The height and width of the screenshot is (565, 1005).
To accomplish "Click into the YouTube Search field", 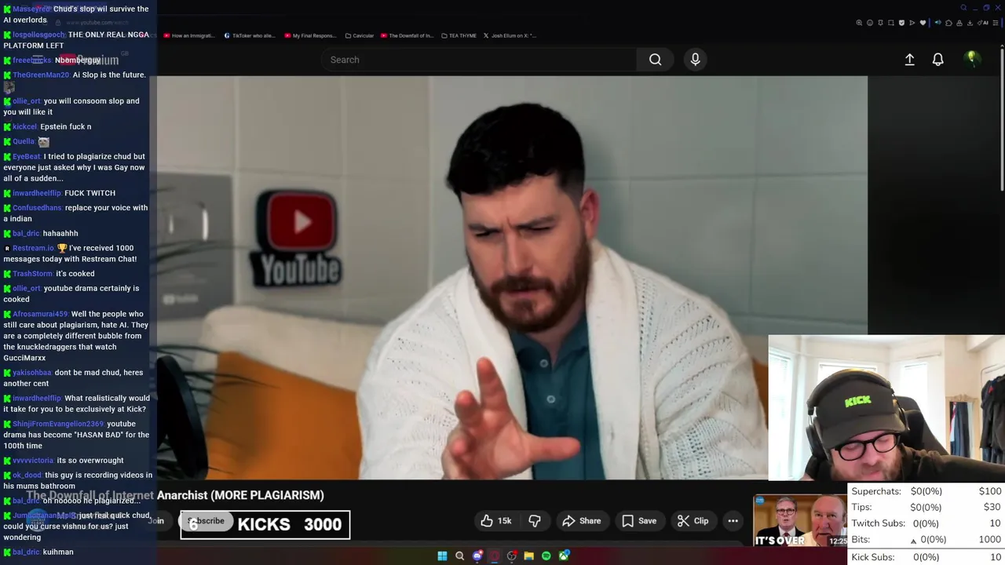I will pyautogui.click(x=479, y=60).
